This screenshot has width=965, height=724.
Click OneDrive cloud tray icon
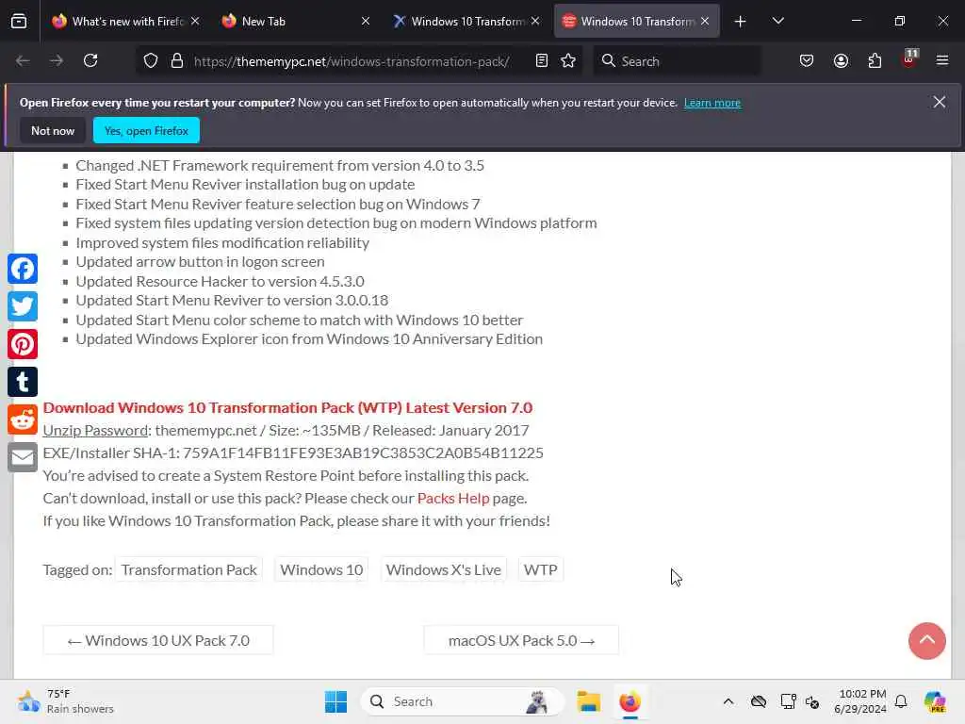[759, 701]
